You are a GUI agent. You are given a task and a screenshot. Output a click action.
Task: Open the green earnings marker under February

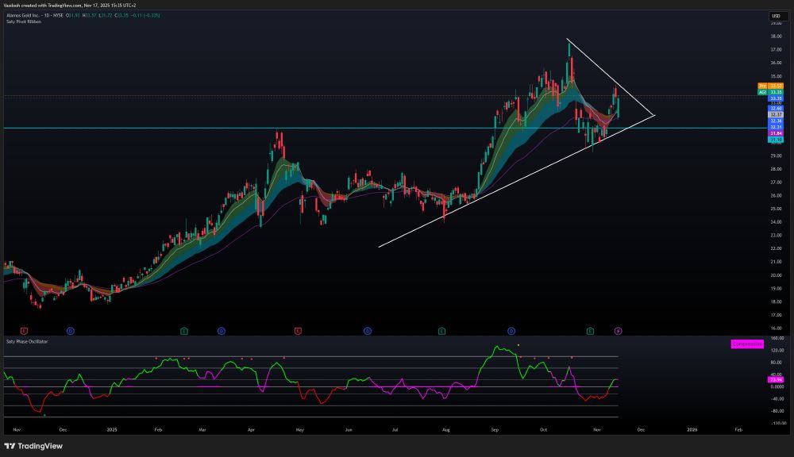(x=184, y=331)
